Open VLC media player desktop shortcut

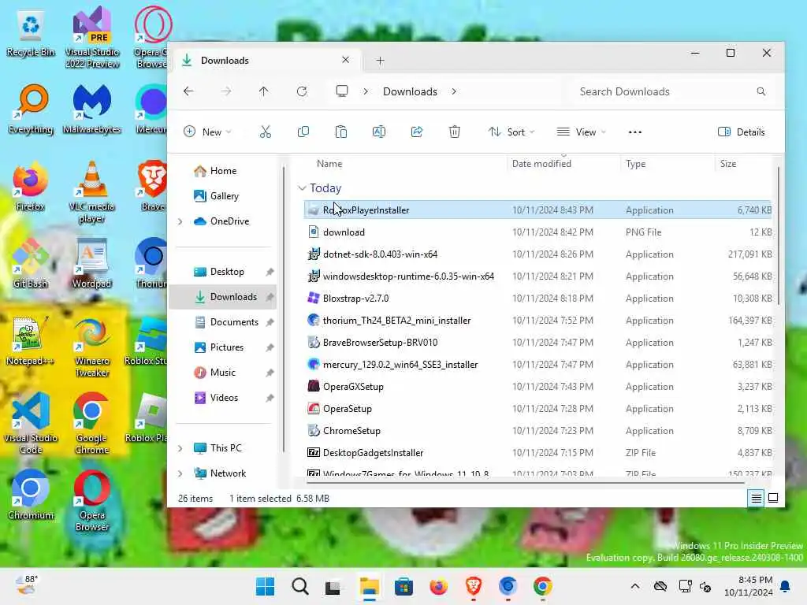click(x=91, y=193)
